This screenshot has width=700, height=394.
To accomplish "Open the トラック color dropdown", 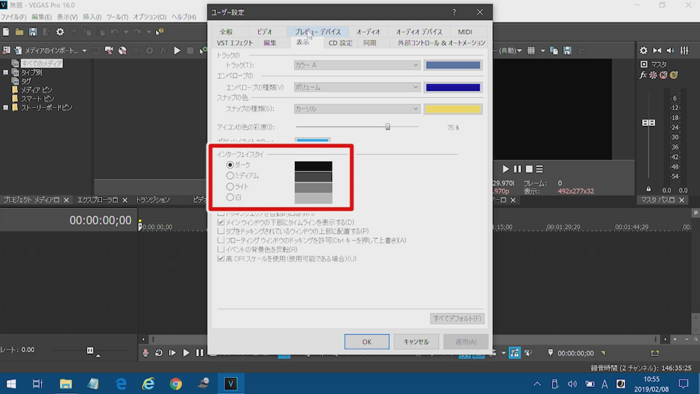I will coord(357,65).
